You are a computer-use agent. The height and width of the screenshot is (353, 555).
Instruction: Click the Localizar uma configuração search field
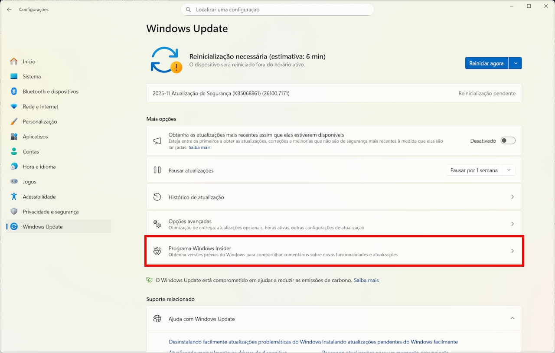(x=277, y=9)
